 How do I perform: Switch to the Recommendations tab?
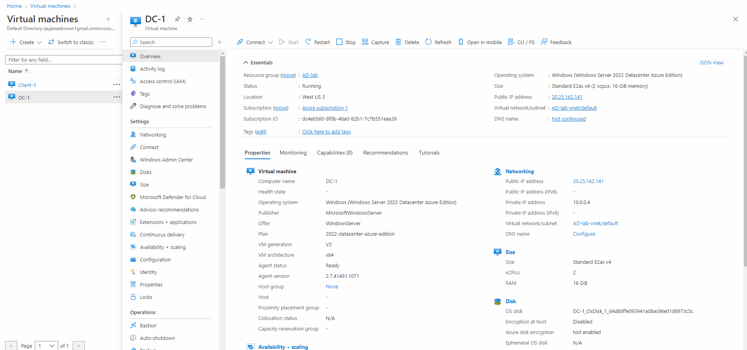tap(385, 153)
